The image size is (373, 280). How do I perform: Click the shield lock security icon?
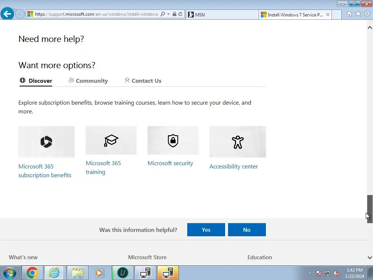173,140
